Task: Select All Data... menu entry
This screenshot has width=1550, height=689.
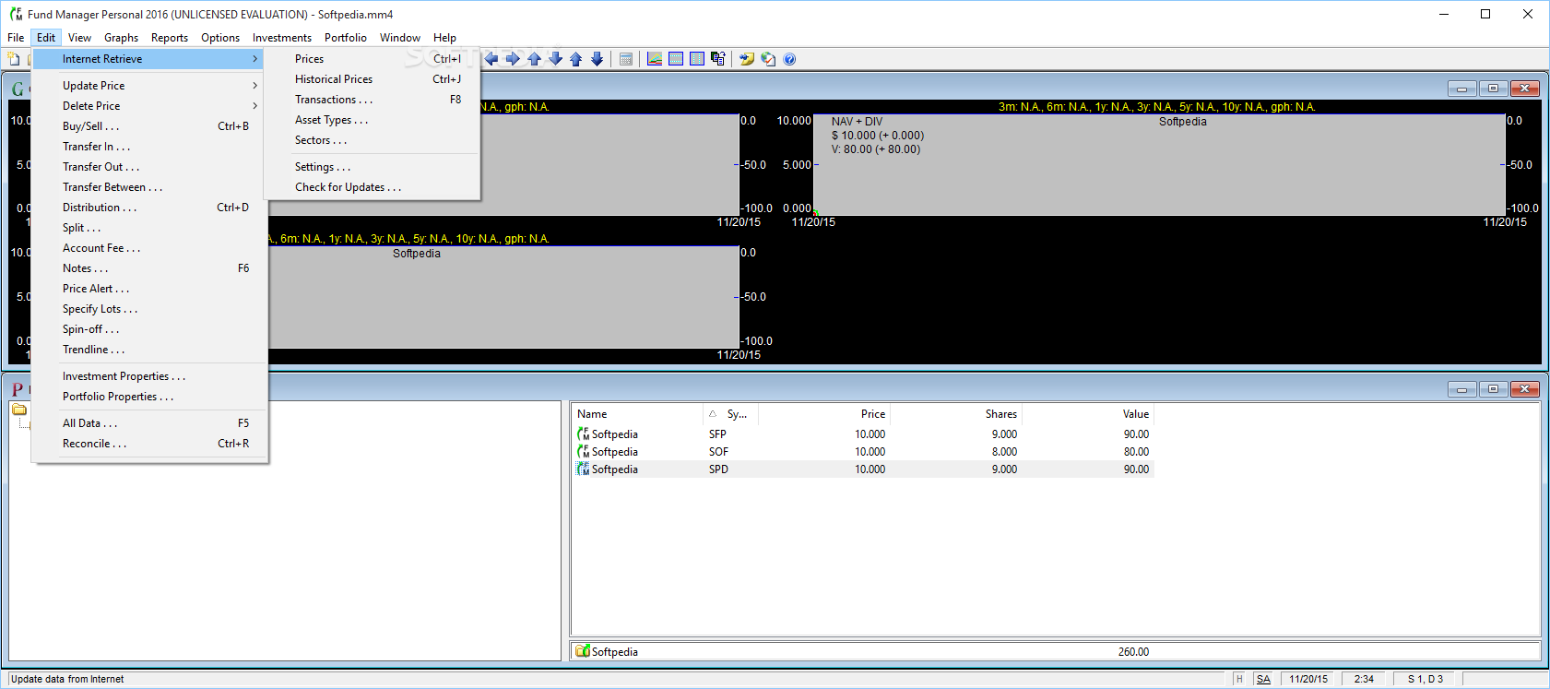Action: tap(149, 423)
